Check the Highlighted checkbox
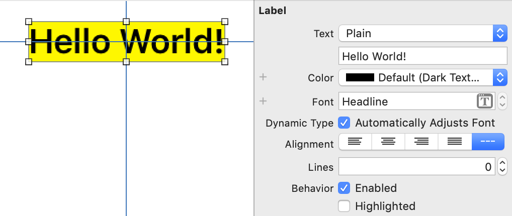 (x=344, y=206)
